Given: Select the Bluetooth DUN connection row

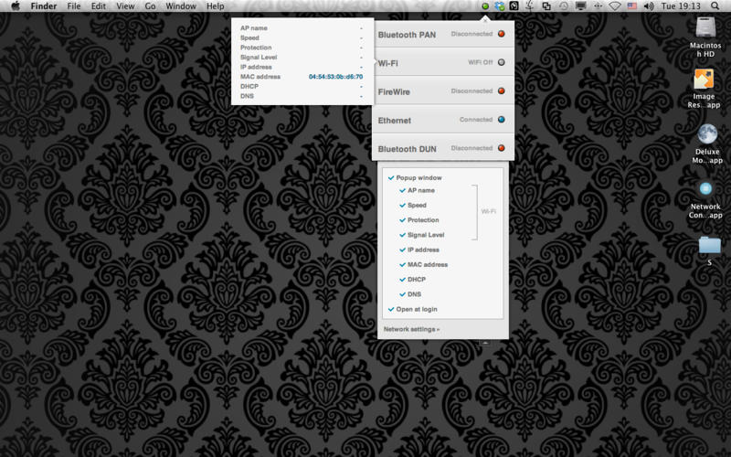Looking at the screenshot, I should click(x=443, y=148).
